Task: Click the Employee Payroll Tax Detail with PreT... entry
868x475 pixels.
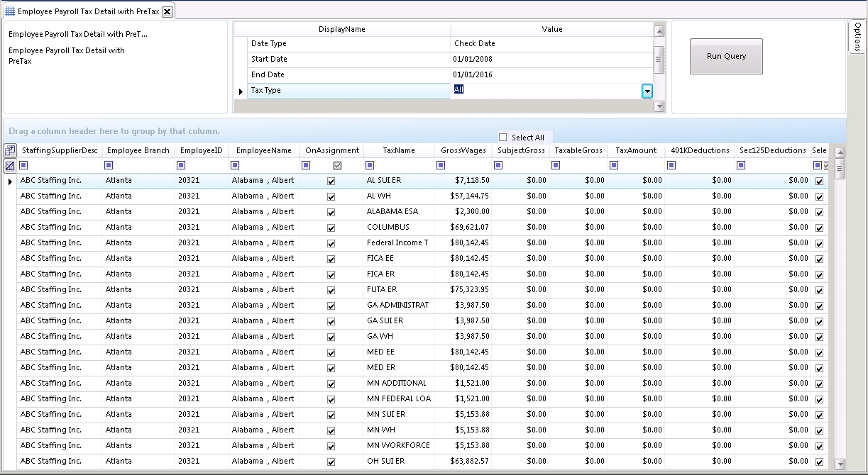Action: pos(78,33)
